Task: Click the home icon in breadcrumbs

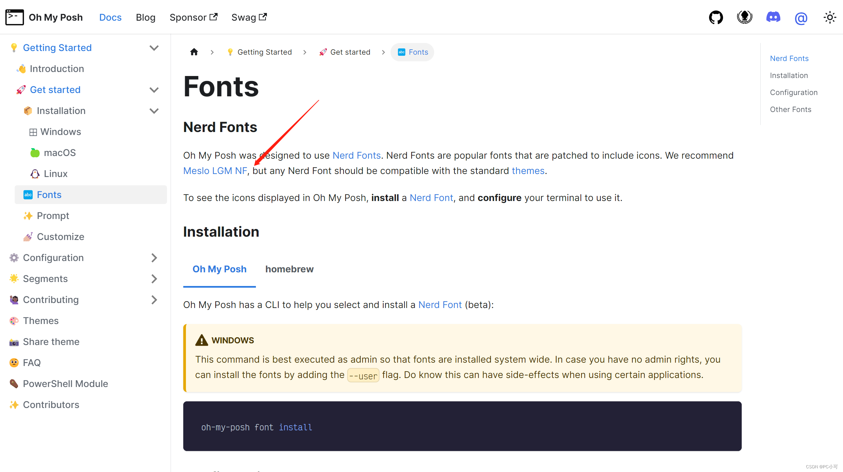Action: tap(194, 52)
